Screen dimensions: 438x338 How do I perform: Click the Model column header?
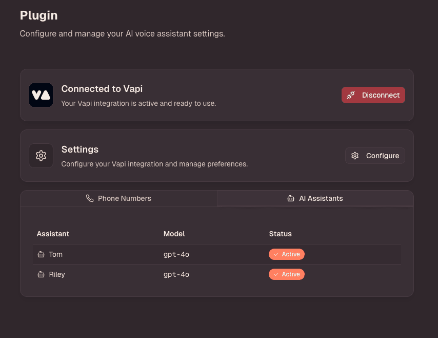click(x=174, y=234)
